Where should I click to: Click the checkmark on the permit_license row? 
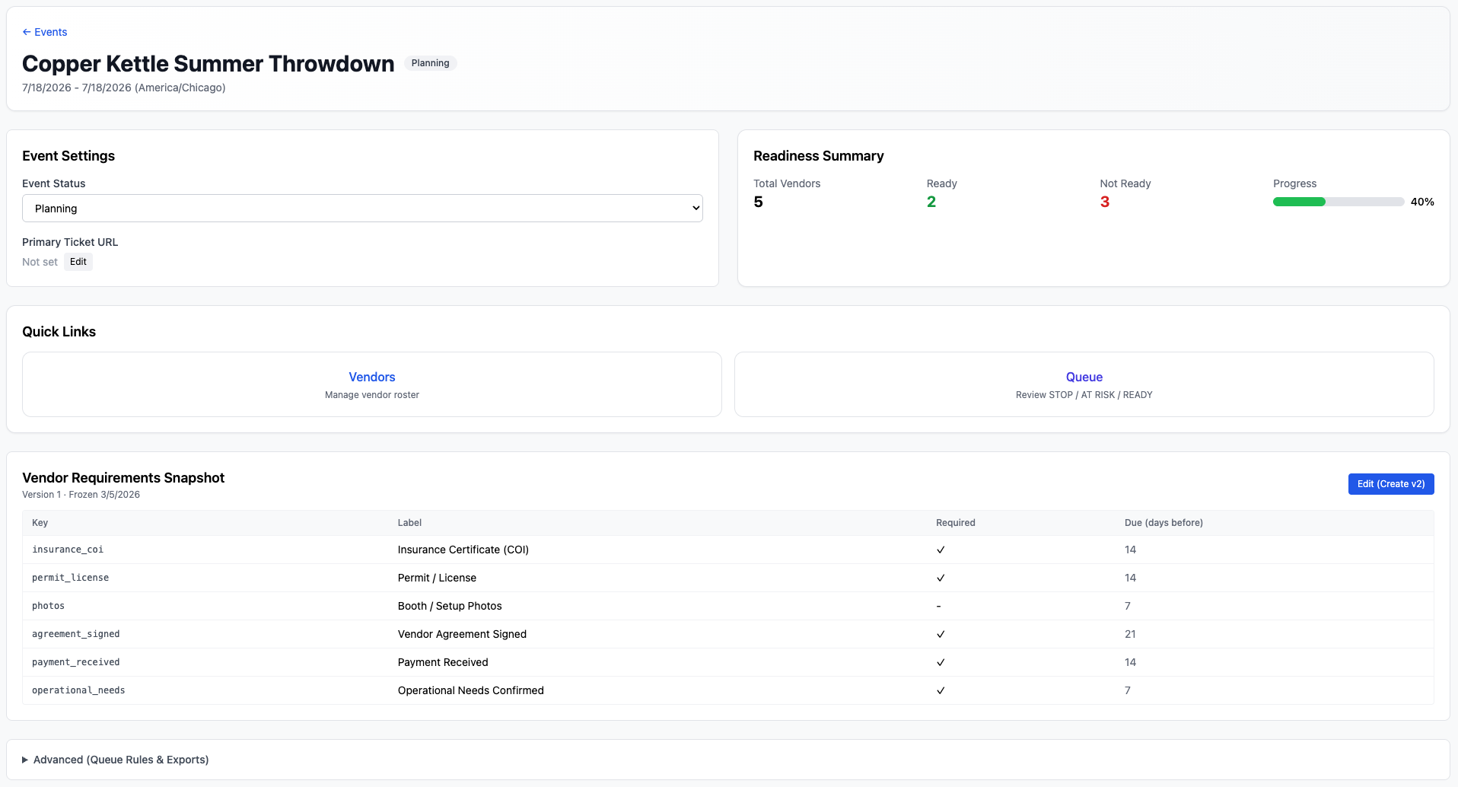(x=941, y=578)
